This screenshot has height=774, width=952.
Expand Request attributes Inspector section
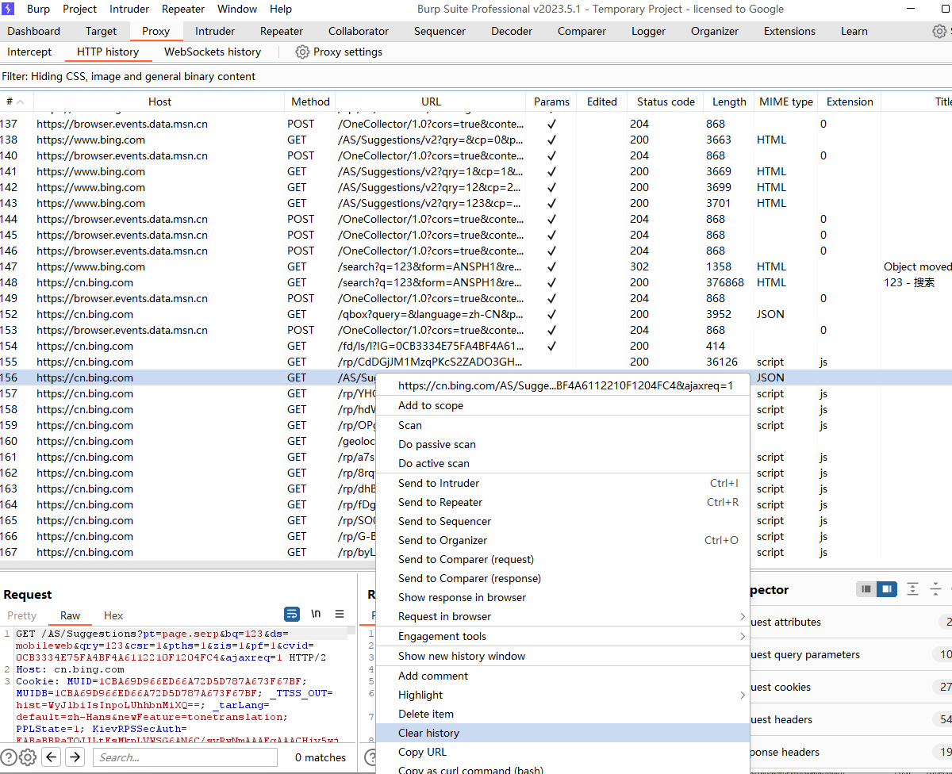851,622
